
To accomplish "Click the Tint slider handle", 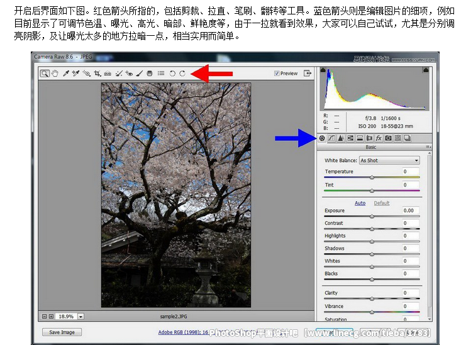I will [x=372, y=190].
